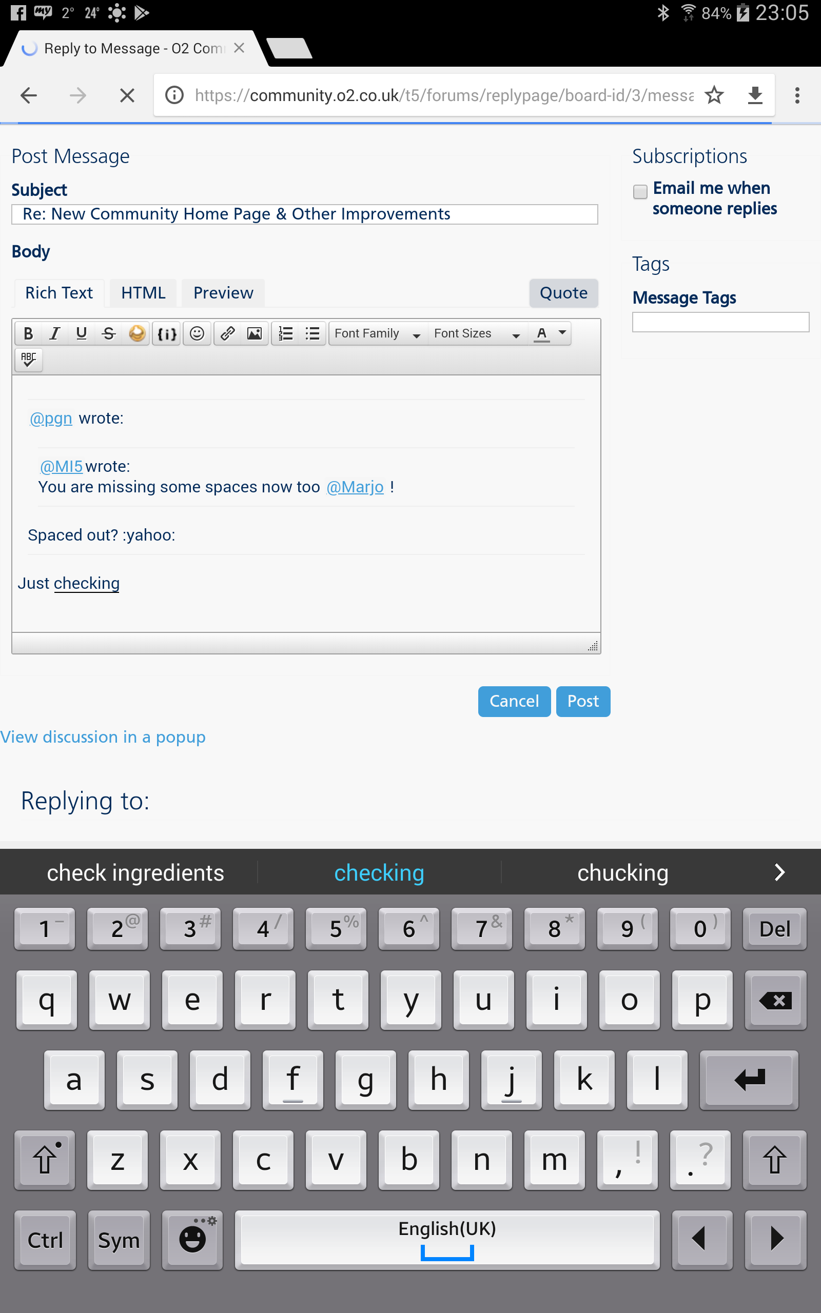The image size is (821, 1313).
Task: Tap the English(UK) space bar
Action: [447, 1240]
